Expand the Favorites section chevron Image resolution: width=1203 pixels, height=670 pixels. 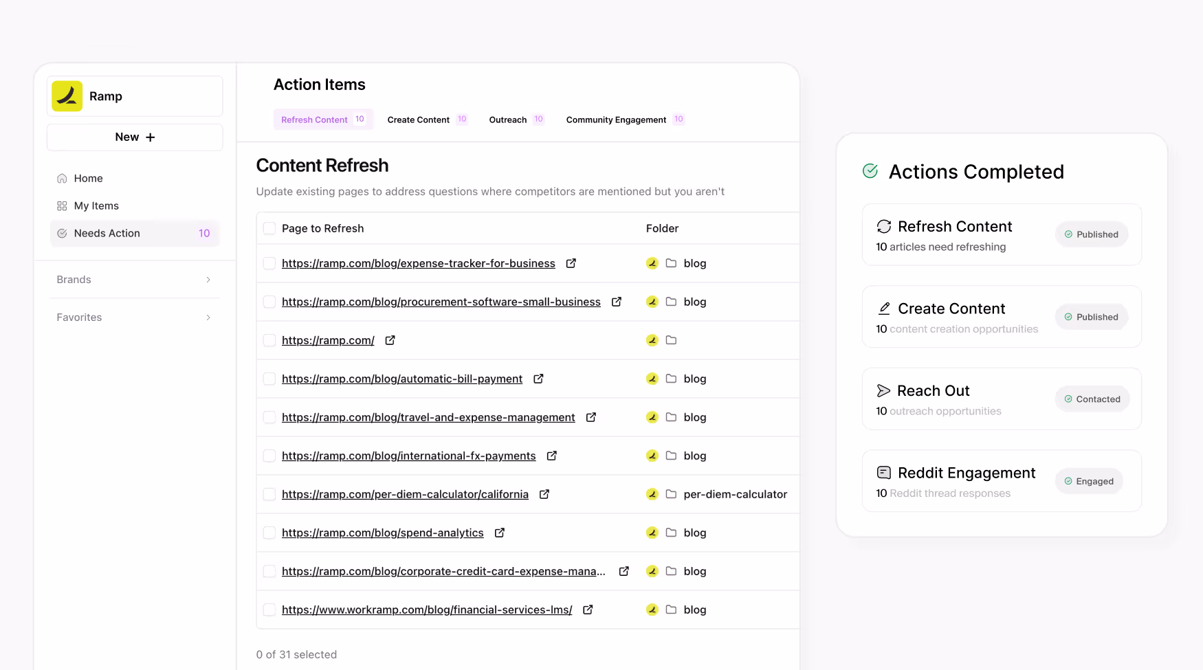[208, 317]
